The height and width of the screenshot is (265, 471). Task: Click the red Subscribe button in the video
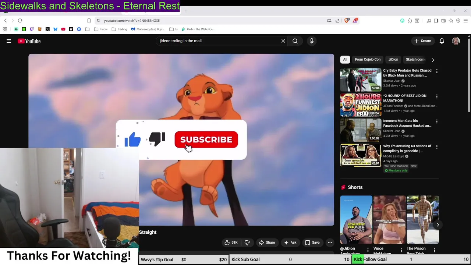[x=206, y=139]
